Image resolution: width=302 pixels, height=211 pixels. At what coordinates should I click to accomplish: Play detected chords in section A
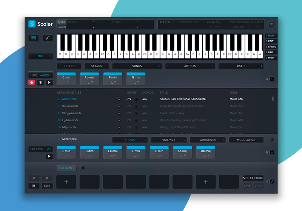[49, 83]
